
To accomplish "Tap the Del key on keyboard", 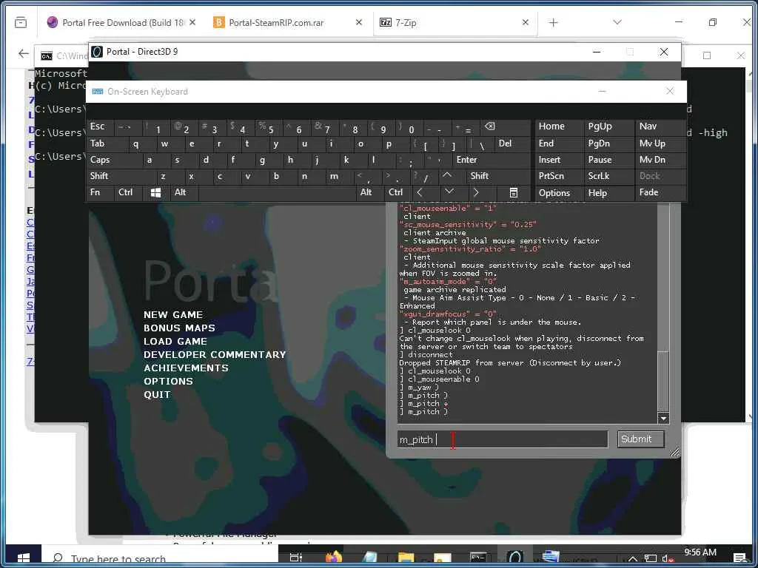I will point(512,143).
